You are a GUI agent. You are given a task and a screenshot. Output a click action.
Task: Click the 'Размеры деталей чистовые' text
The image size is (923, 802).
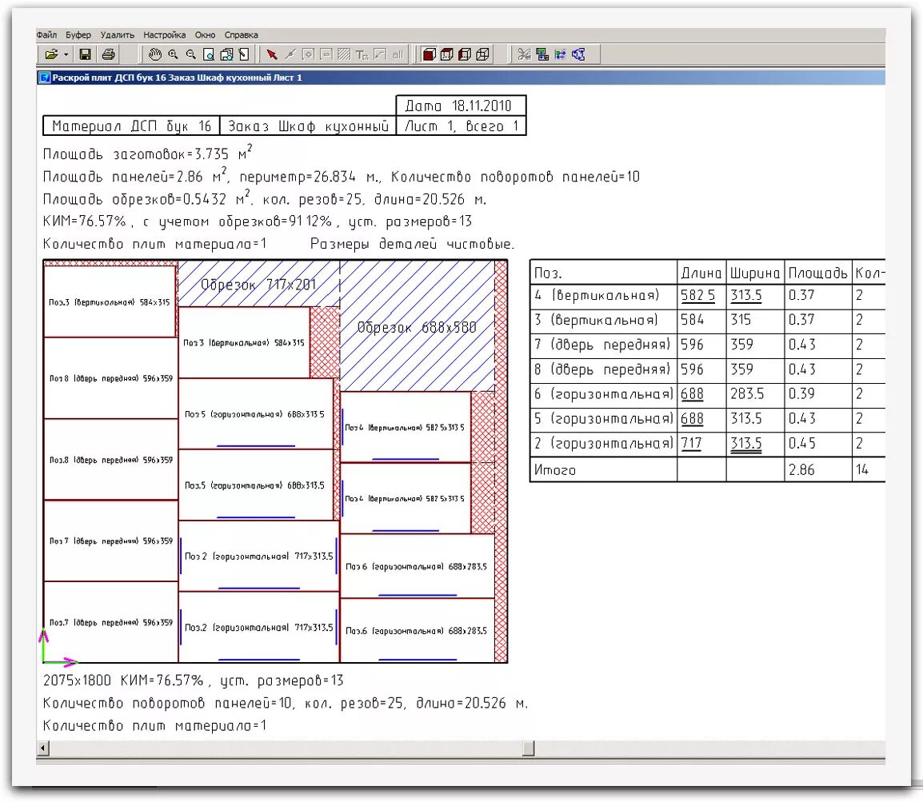(x=412, y=244)
